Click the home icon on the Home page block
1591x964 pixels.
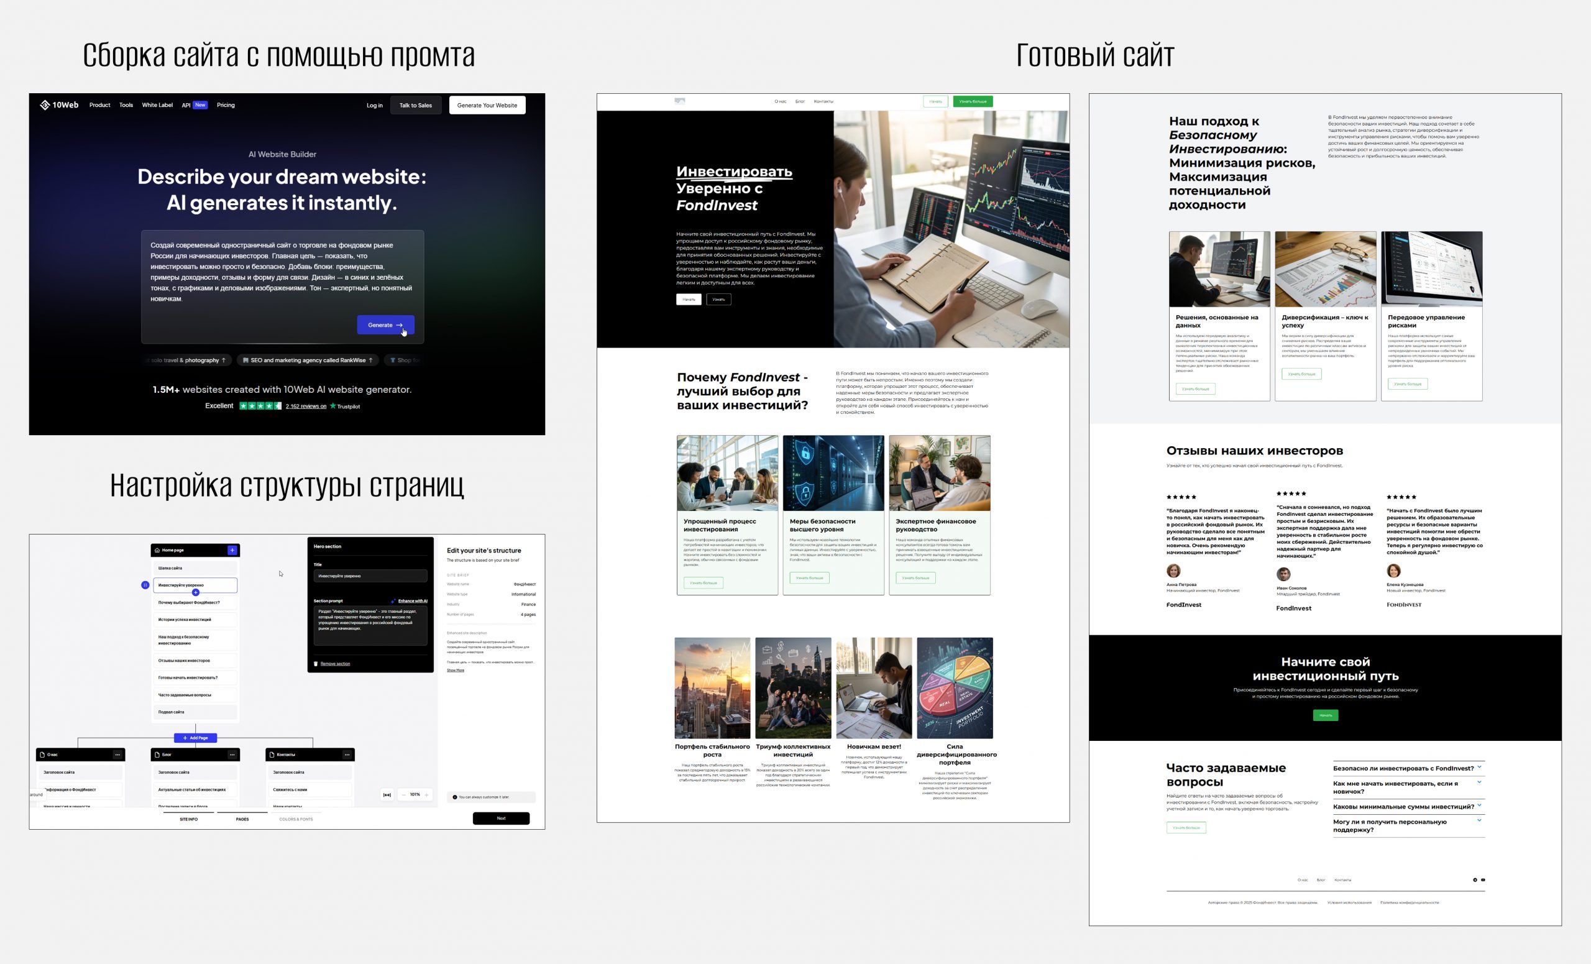point(158,551)
